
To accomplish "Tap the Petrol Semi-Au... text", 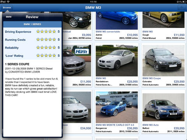I will pyautogui.click(x=104, y=85).
